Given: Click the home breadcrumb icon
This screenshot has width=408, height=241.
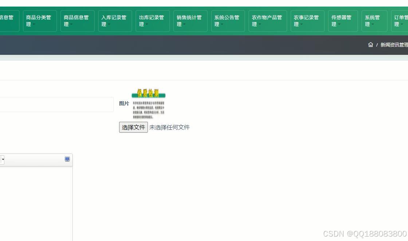Looking at the screenshot, I should click(x=370, y=44).
